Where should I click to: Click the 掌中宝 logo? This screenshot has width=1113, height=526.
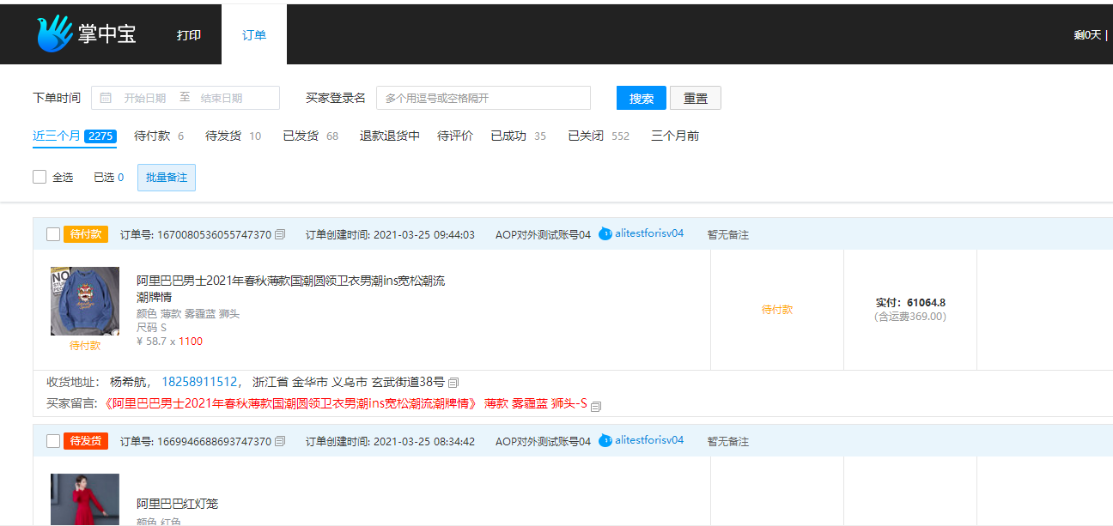coord(86,34)
